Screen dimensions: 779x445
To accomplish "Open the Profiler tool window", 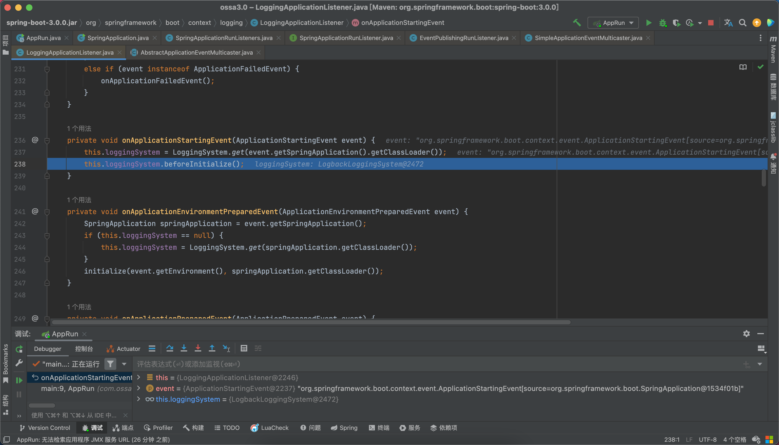I will click(158, 428).
